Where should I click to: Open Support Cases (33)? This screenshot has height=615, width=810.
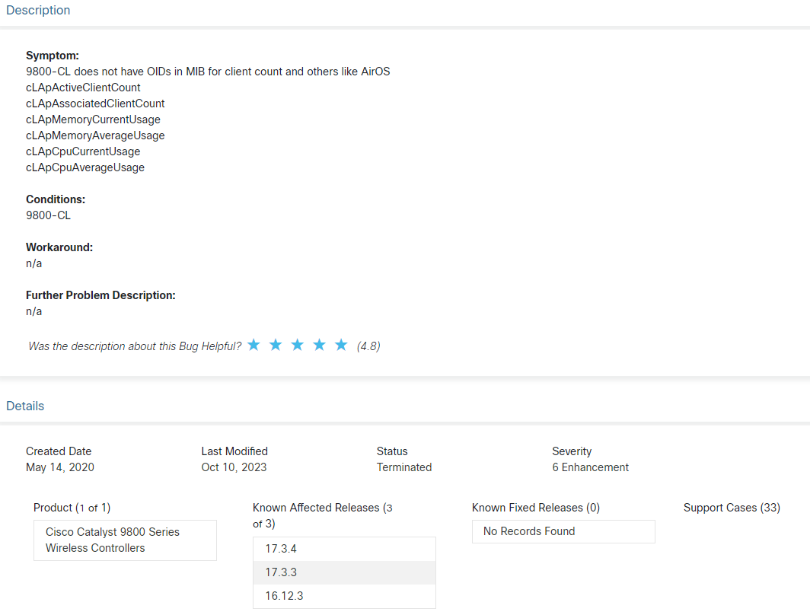coord(732,508)
